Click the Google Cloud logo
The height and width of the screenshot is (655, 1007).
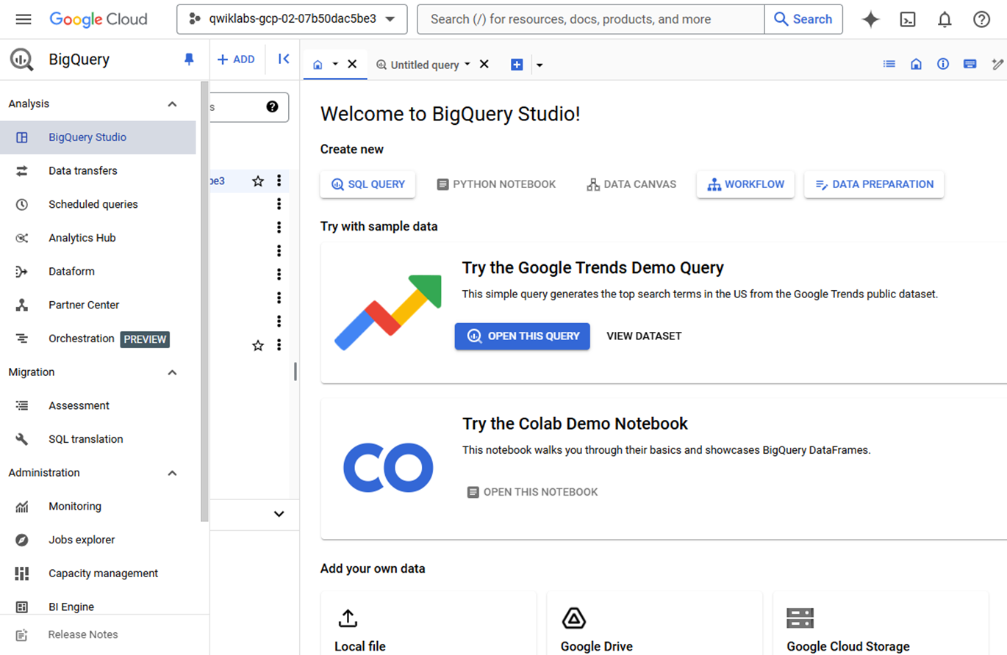[x=98, y=19]
